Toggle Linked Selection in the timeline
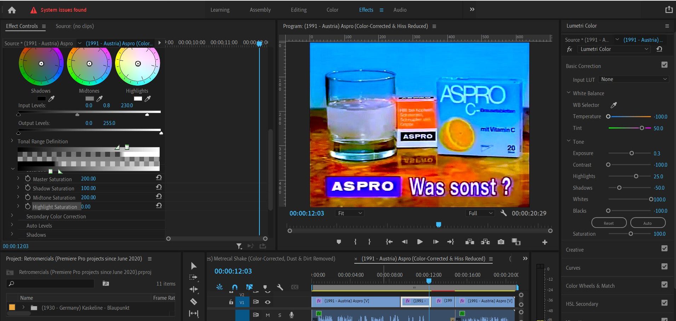This screenshot has height=321, width=676. 250,287
